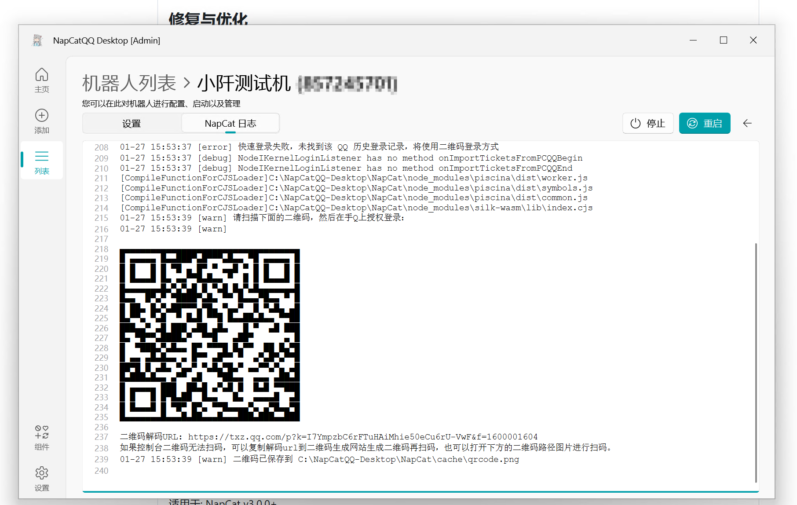The height and width of the screenshot is (505, 797).
Task: Minimize the NapCatQQ Desktop window
Action: [693, 40]
